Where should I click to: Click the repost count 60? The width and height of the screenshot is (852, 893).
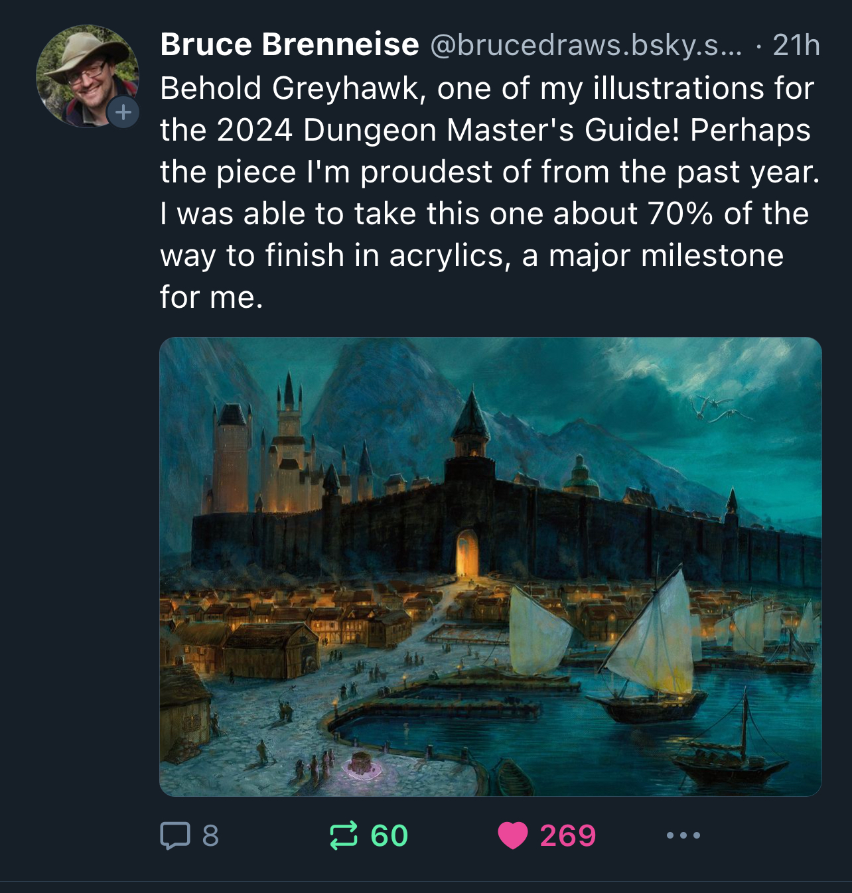pyautogui.click(x=390, y=836)
